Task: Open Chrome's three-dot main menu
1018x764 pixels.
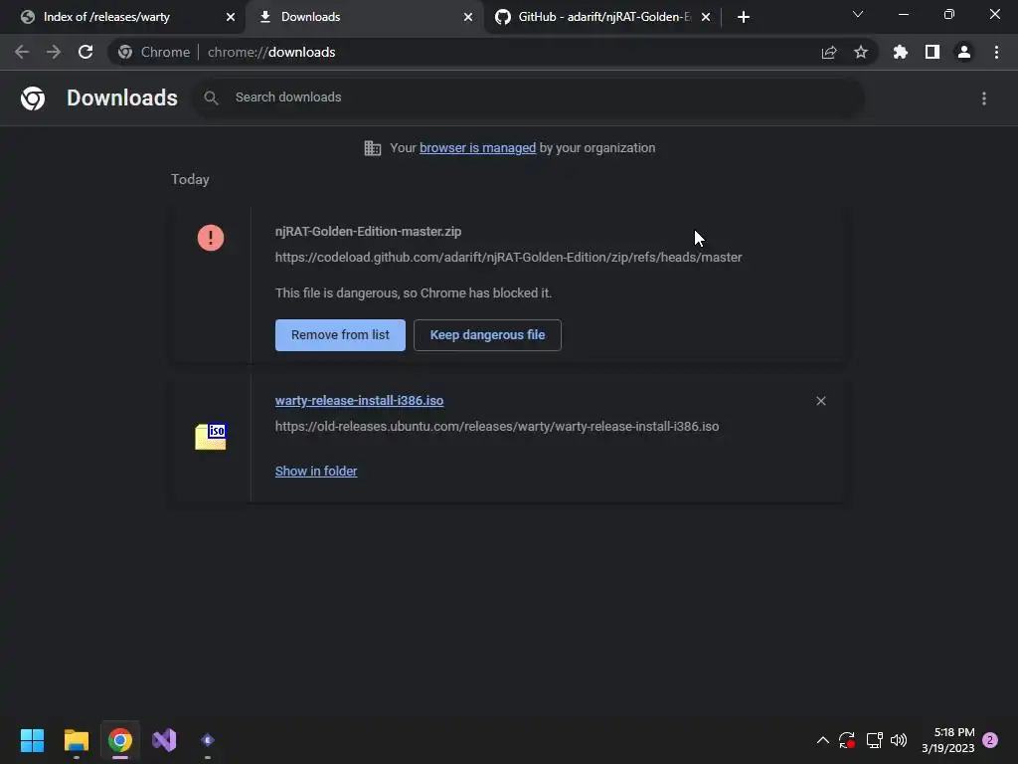Action: click(x=996, y=52)
